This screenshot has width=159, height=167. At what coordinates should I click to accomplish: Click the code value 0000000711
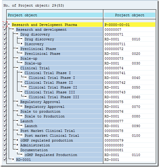tap(115, 44)
